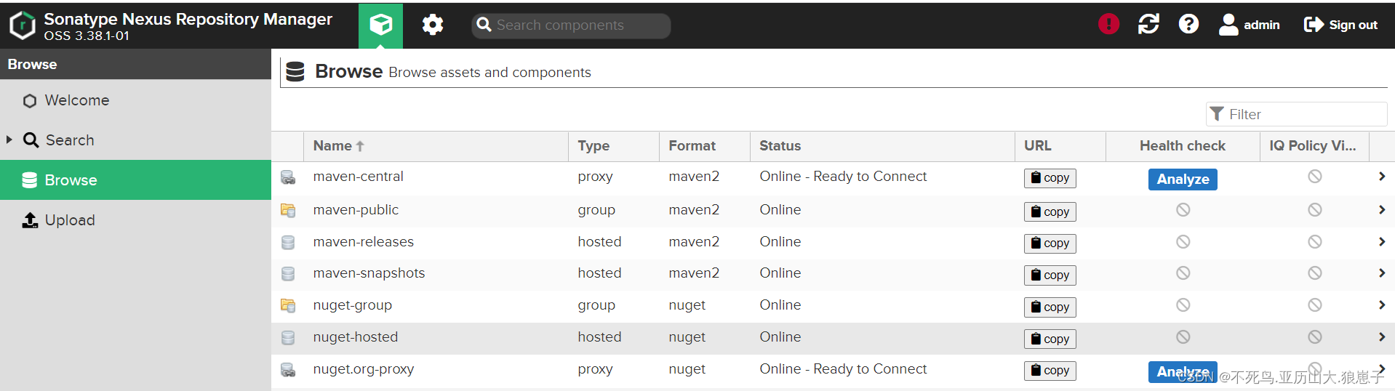Image resolution: width=1395 pixels, height=391 pixels.
Task: Open nuget-hosted row chevron
Action: tap(1381, 337)
